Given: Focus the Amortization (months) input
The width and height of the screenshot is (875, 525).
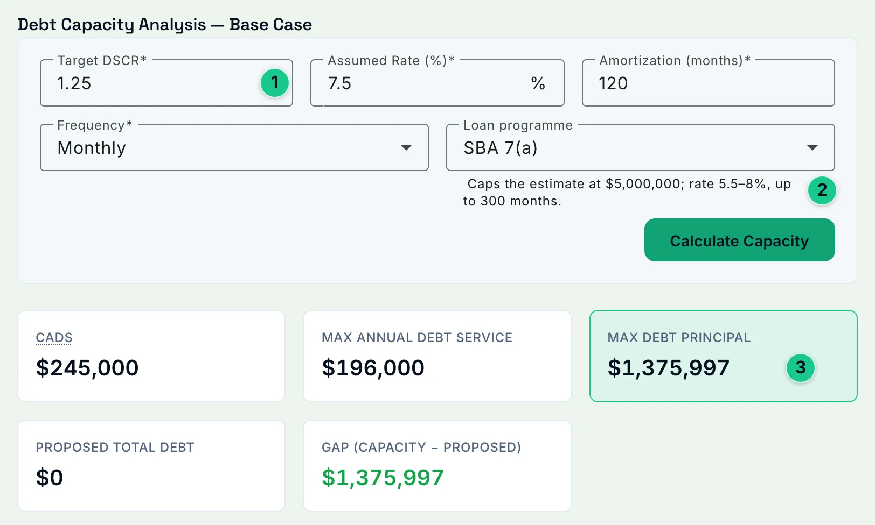Looking at the screenshot, I should coord(708,83).
